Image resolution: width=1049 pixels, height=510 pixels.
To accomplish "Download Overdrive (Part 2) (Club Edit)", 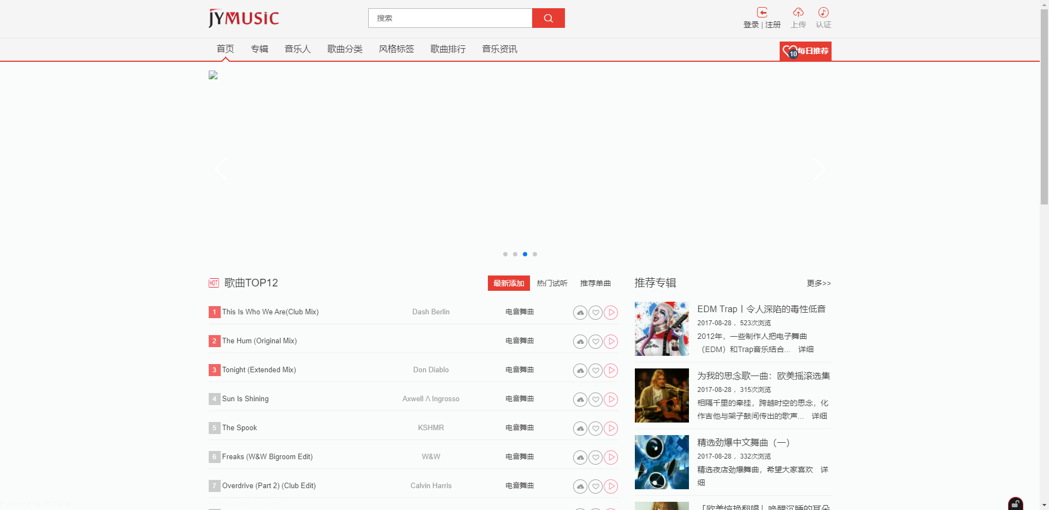I will pos(580,486).
